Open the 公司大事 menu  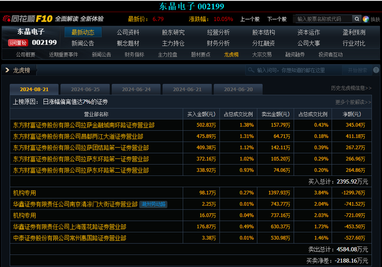point(309,44)
